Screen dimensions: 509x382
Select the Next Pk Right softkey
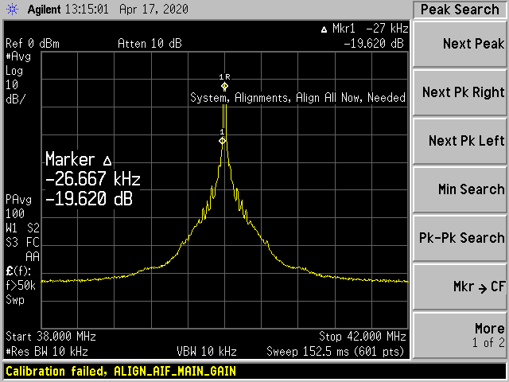click(462, 92)
